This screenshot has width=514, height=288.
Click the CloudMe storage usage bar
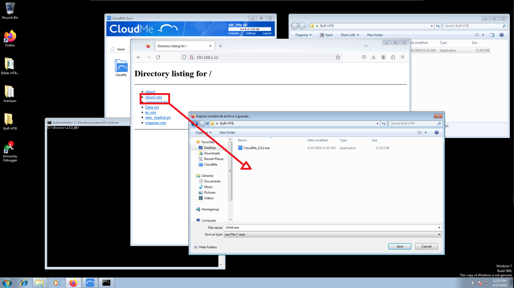pyautogui.click(x=250, y=29)
